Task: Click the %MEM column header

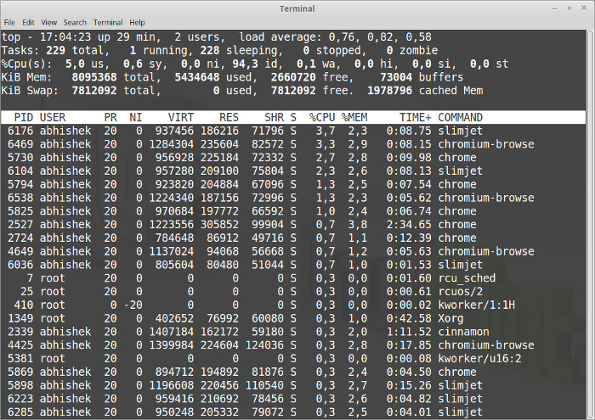Action: coord(354,117)
